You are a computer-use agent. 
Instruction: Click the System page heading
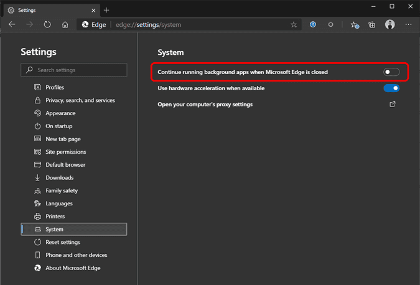click(x=170, y=52)
